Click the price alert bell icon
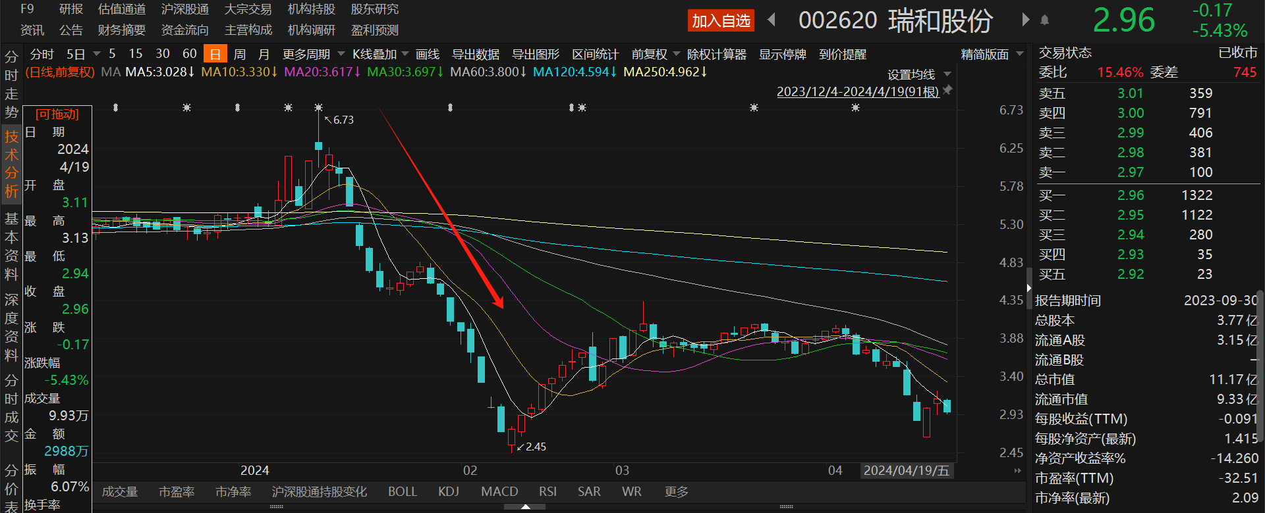This screenshot has height=513, width=1265. [x=1044, y=20]
